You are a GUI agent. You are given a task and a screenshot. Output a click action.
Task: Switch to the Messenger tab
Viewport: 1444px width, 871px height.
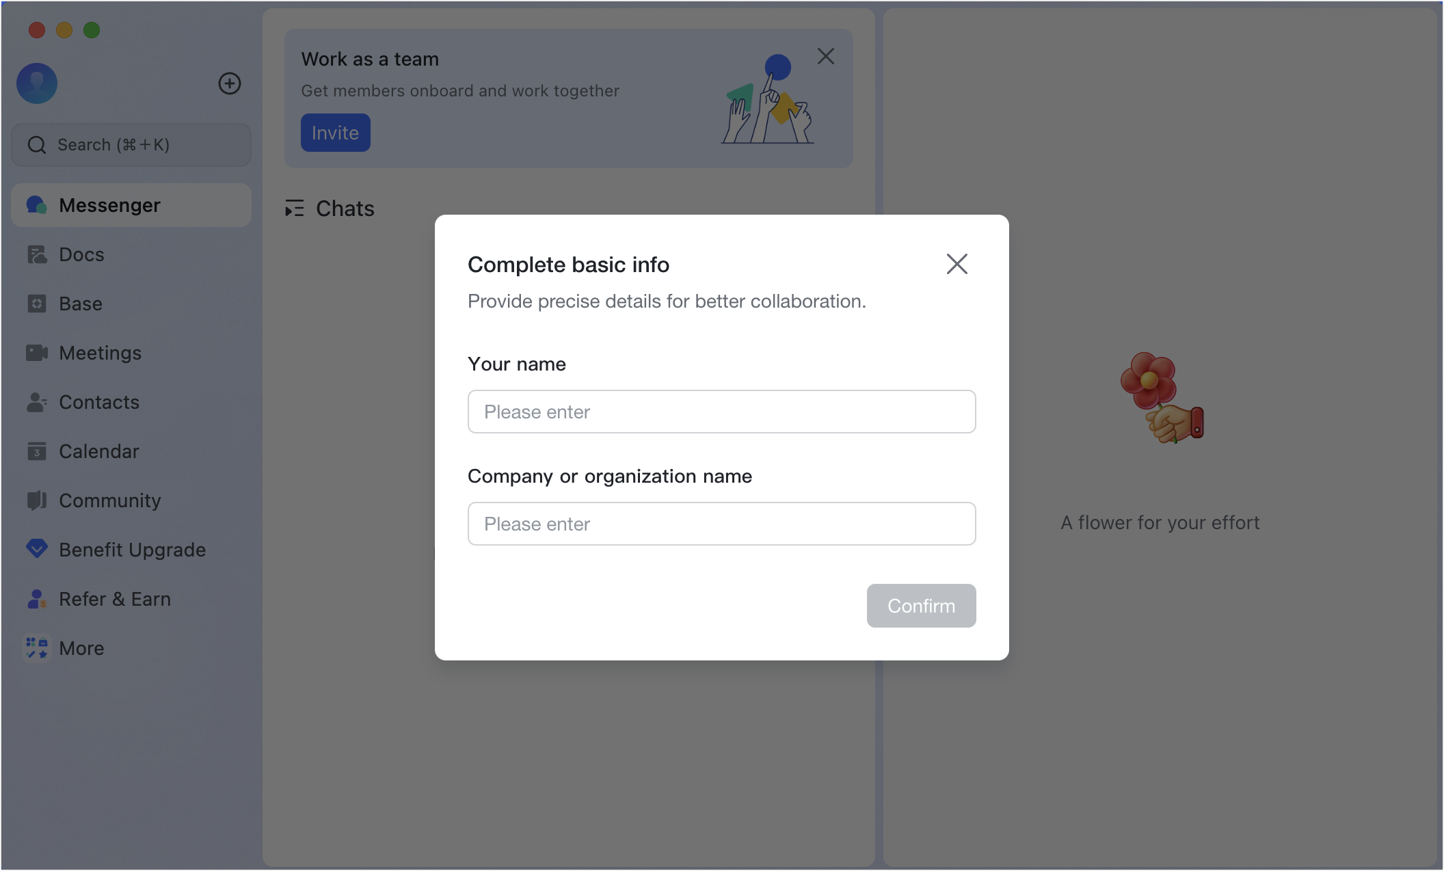tap(109, 205)
